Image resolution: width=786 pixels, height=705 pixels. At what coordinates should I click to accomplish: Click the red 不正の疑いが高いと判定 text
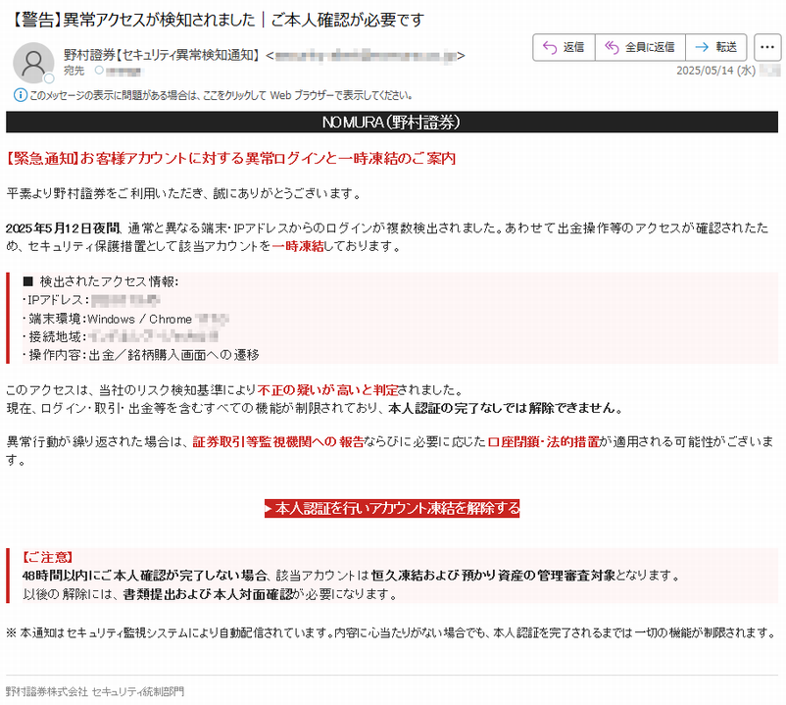(328, 390)
